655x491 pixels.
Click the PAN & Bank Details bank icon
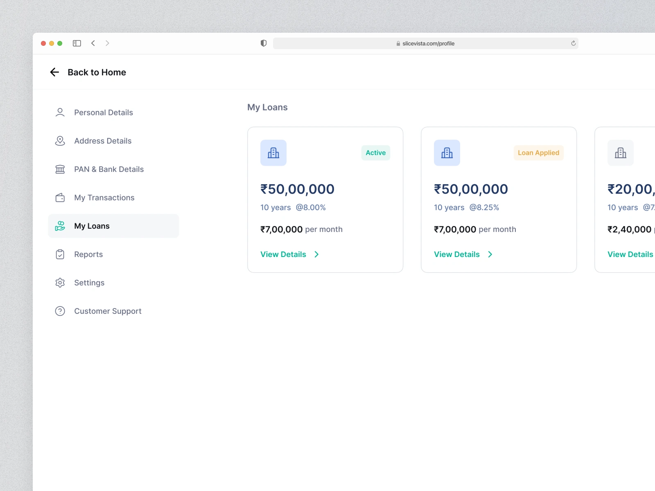point(60,169)
